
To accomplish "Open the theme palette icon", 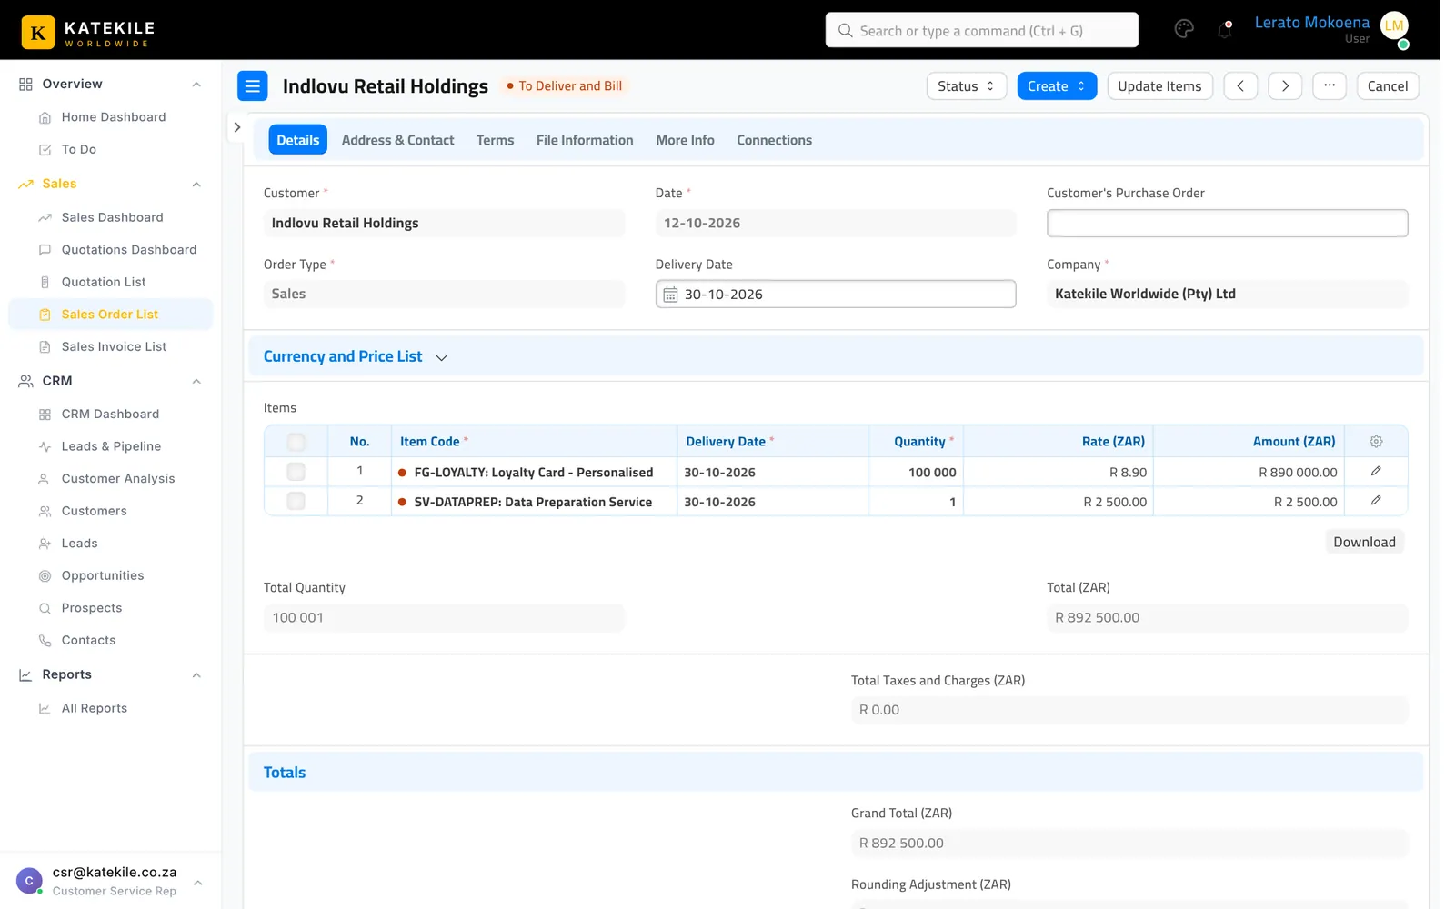I will click(x=1184, y=30).
